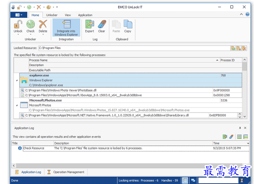
Task: Collapse the ribbon with the caret
Action: click(241, 14)
